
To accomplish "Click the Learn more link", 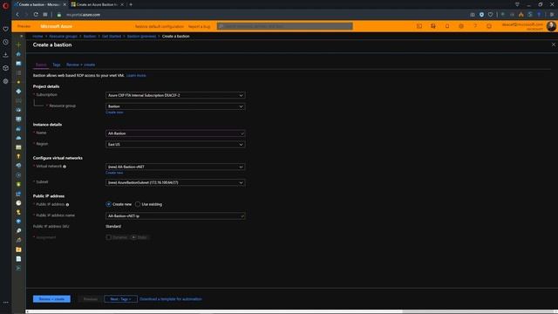I will [x=136, y=76].
